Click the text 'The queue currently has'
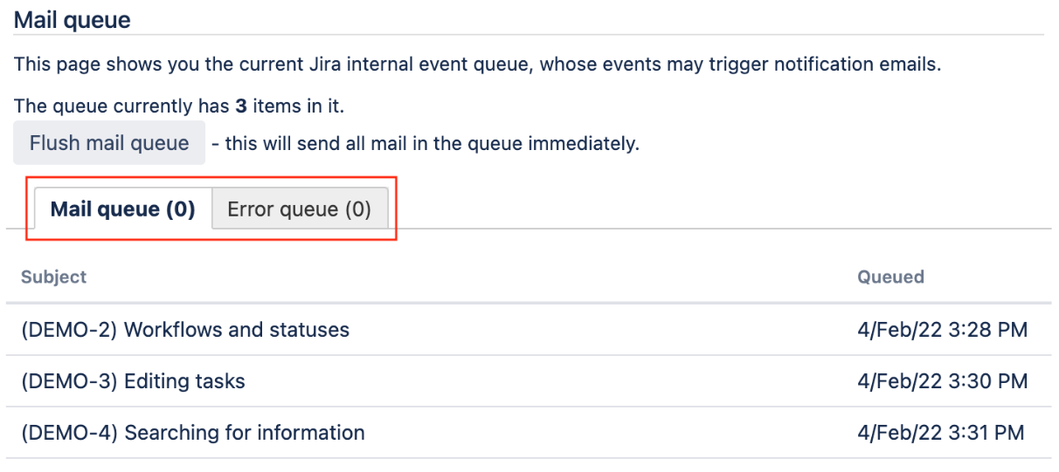 tap(121, 106)
